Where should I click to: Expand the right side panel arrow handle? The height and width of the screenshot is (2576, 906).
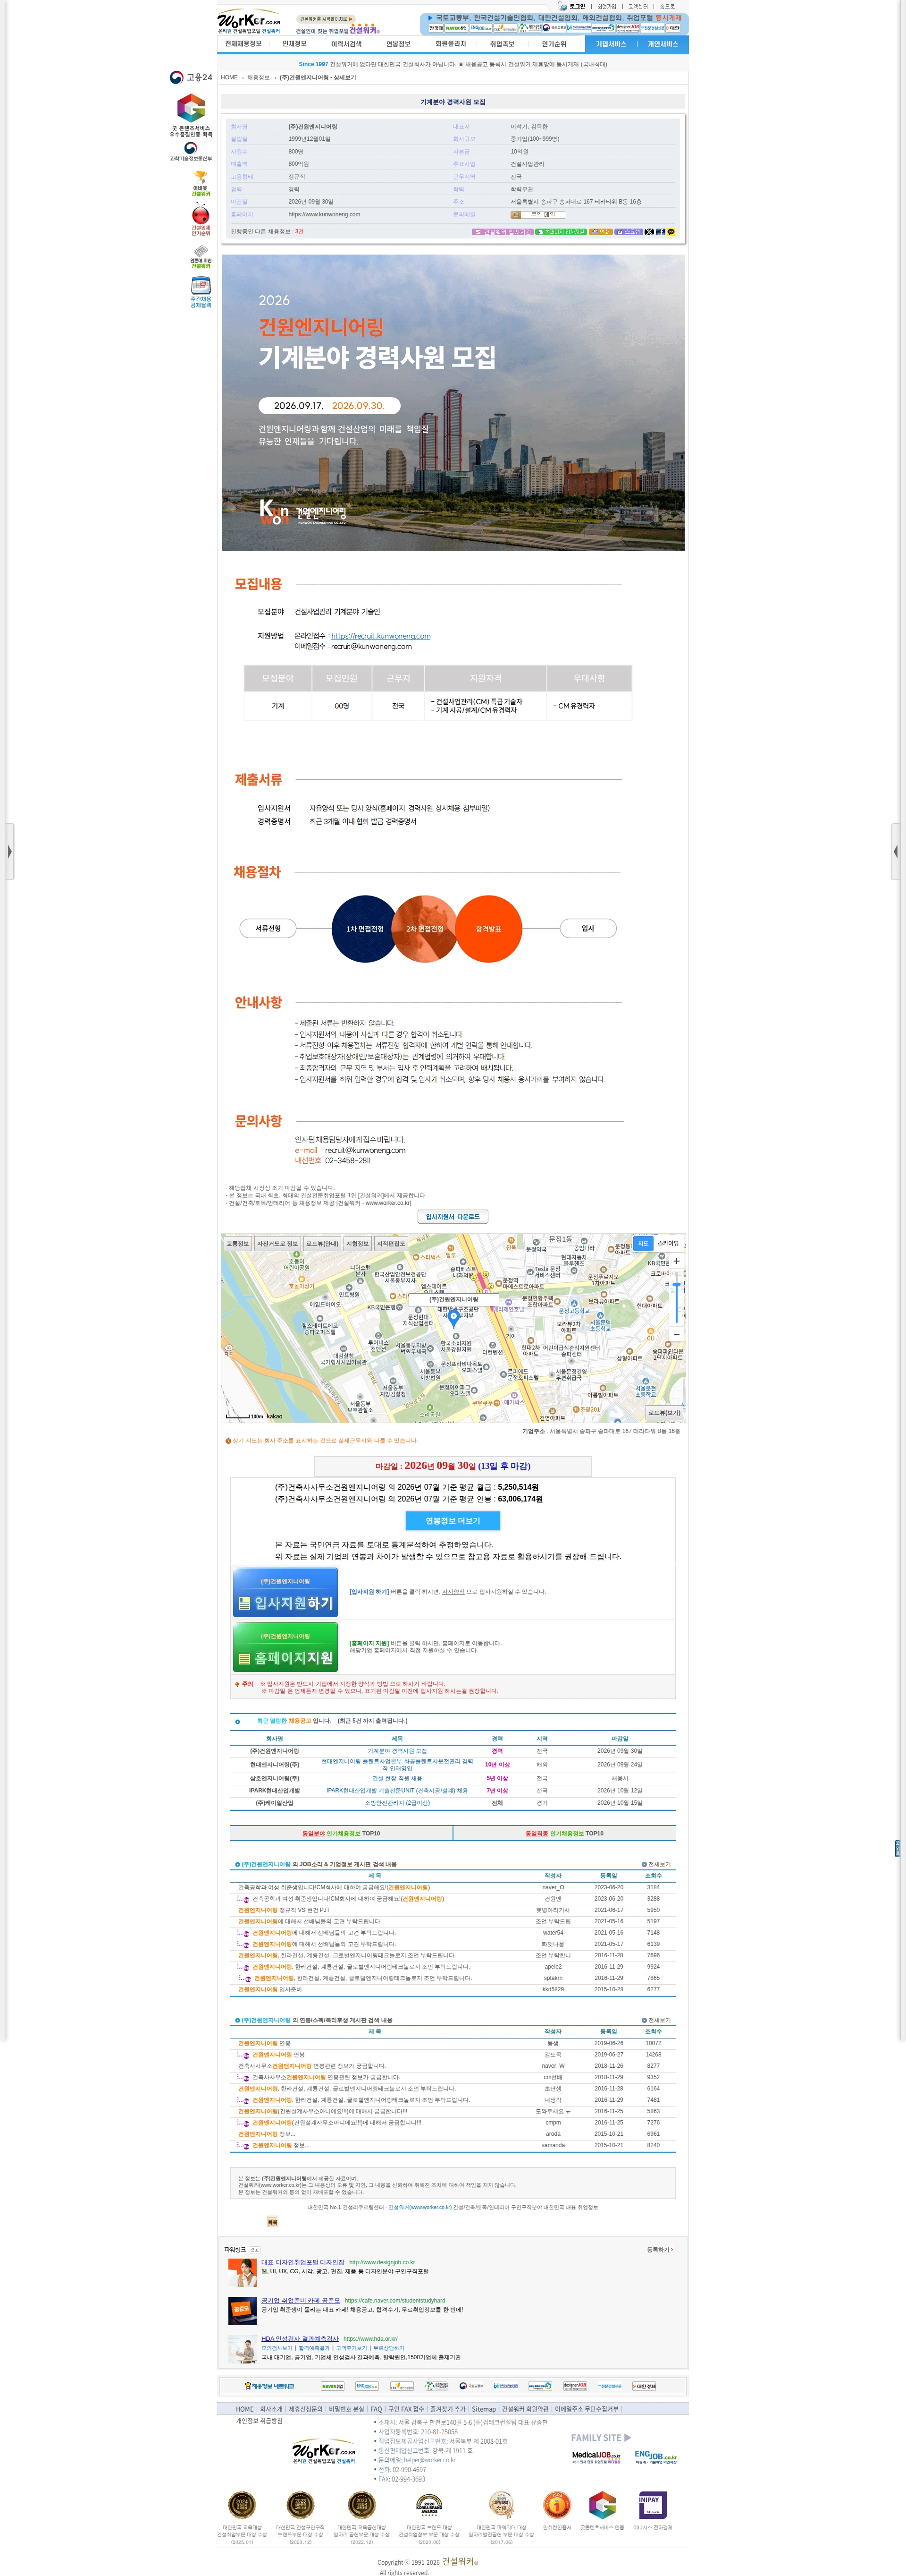coord(896,851)
